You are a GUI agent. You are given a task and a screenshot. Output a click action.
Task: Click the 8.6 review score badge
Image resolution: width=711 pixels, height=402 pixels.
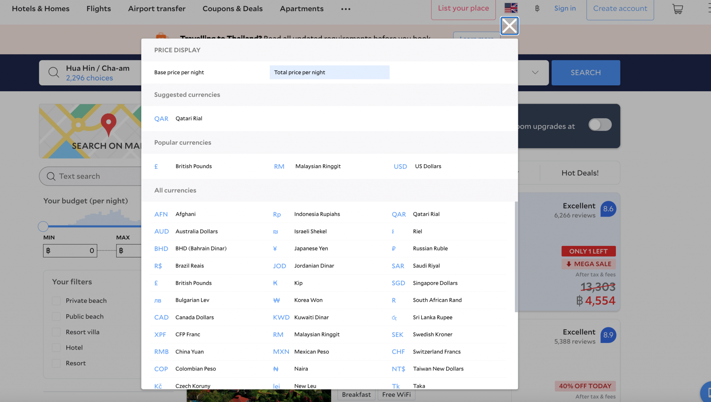tap(608, 209)
